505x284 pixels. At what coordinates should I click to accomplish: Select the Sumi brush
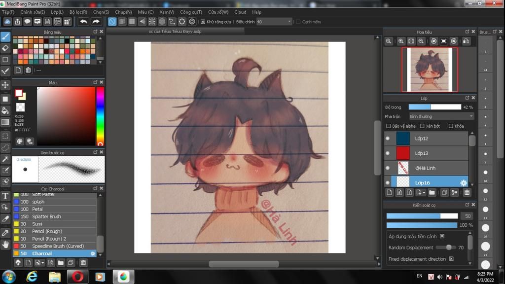coord(54,224)
